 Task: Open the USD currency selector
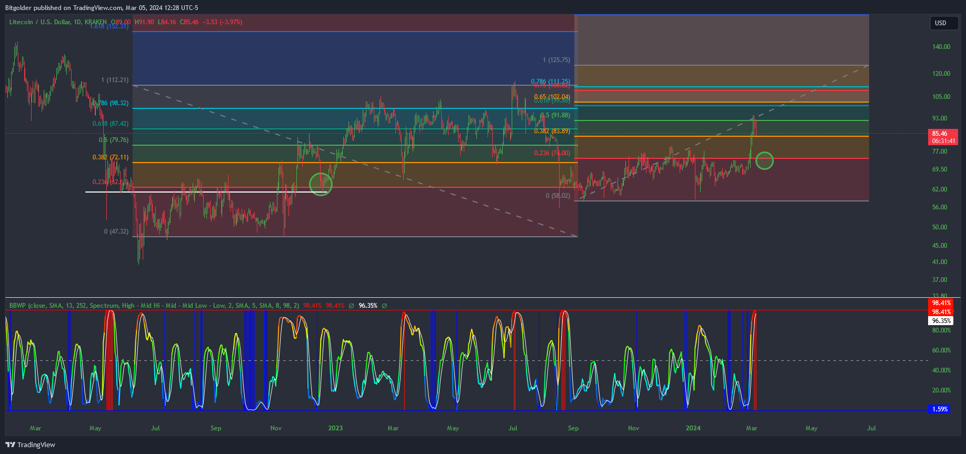(943, 23)
